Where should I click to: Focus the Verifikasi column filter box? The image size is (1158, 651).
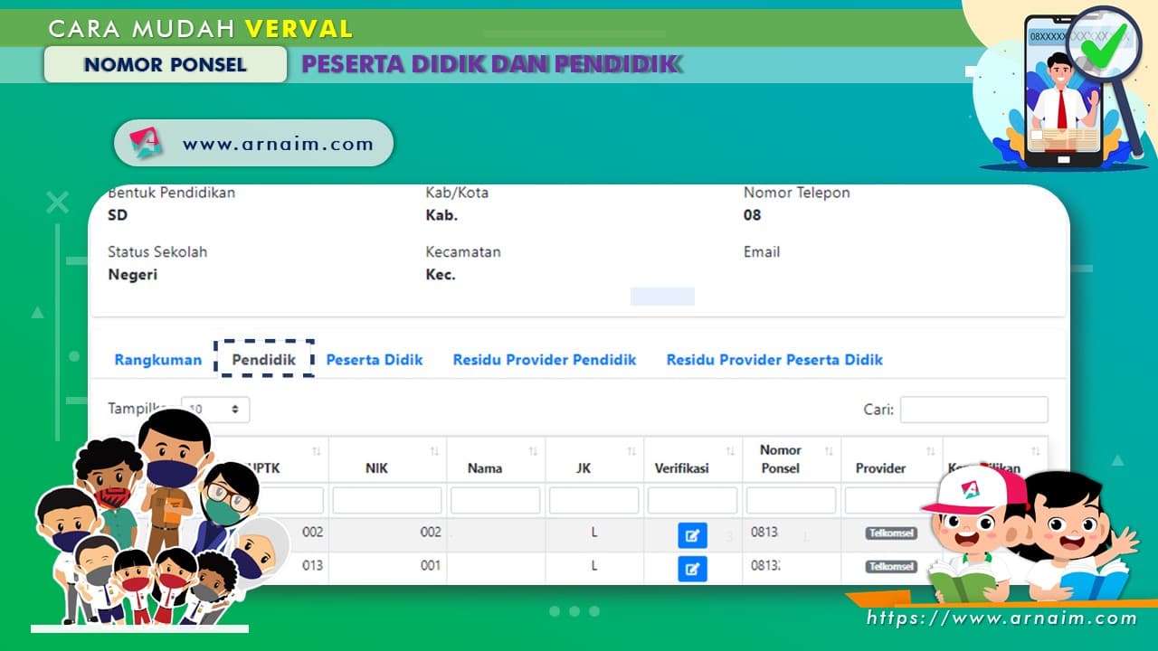(x=693, y=500)
